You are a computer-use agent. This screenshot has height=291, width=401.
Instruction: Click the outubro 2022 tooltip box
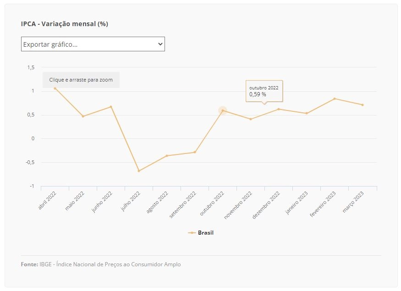coord(264,91)
